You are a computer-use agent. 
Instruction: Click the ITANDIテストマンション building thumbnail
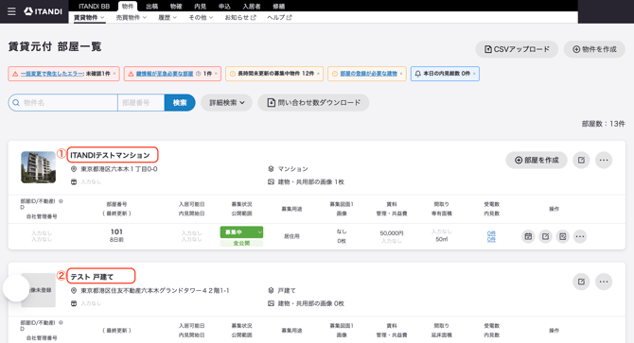(x=39, y=167)
